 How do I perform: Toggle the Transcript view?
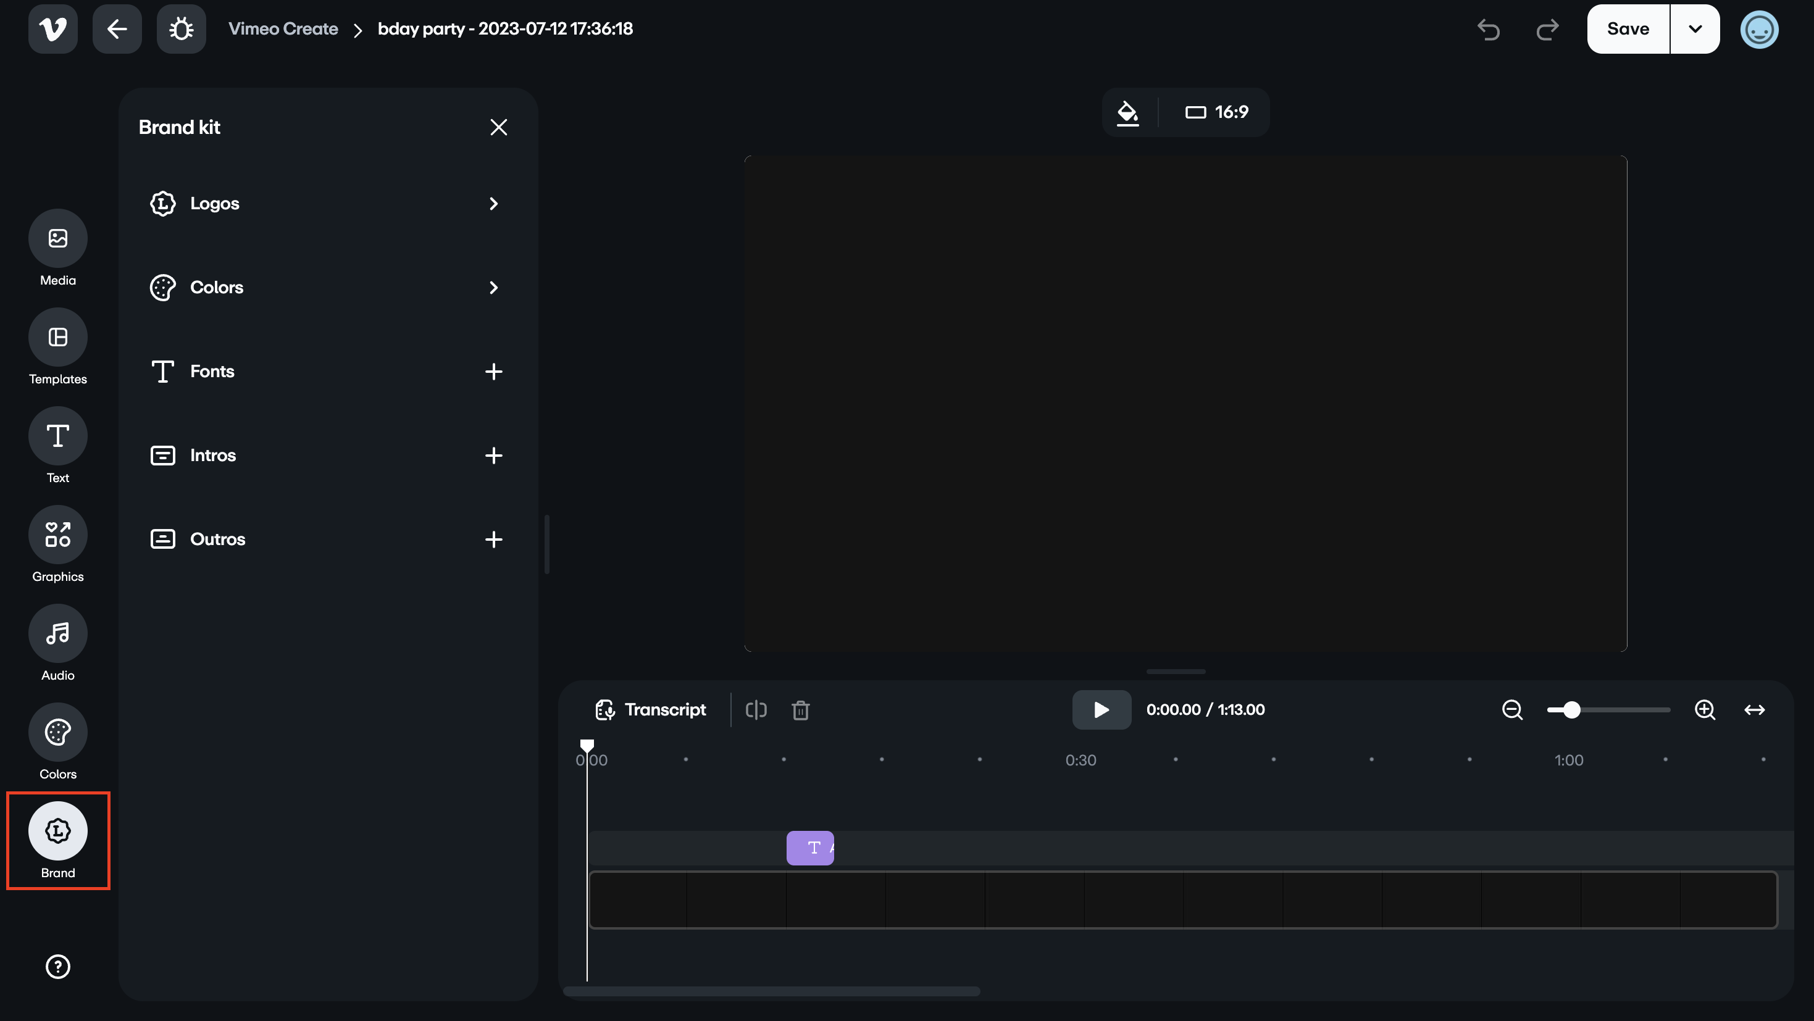tap(651, 710)
